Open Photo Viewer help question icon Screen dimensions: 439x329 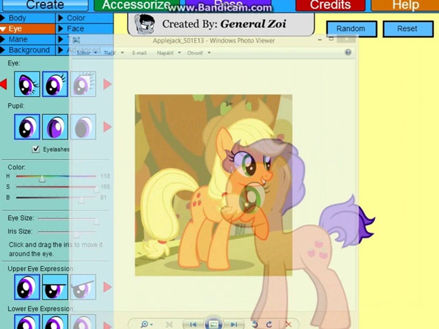pos(348,52)
